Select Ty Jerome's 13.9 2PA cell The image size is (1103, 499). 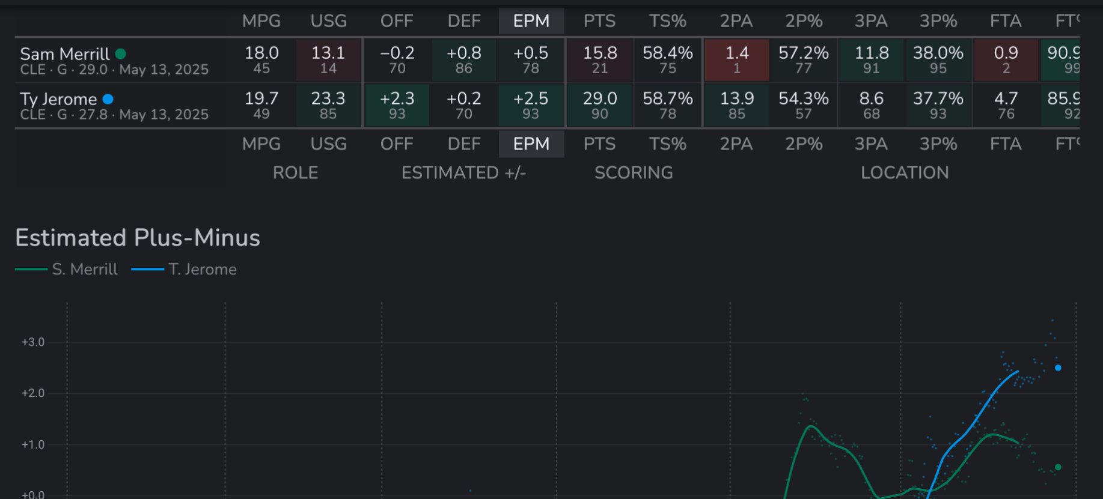(x=737, y=105)
